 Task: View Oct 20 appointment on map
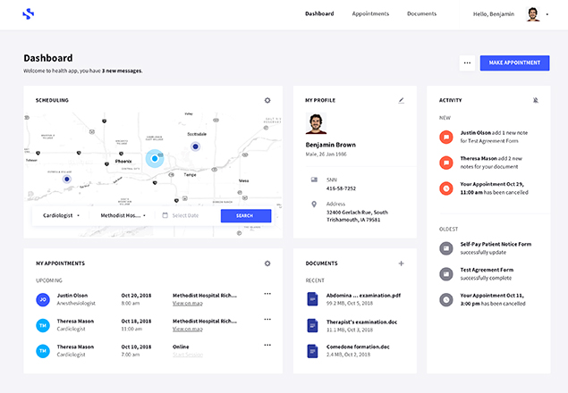tap(188, 304)
